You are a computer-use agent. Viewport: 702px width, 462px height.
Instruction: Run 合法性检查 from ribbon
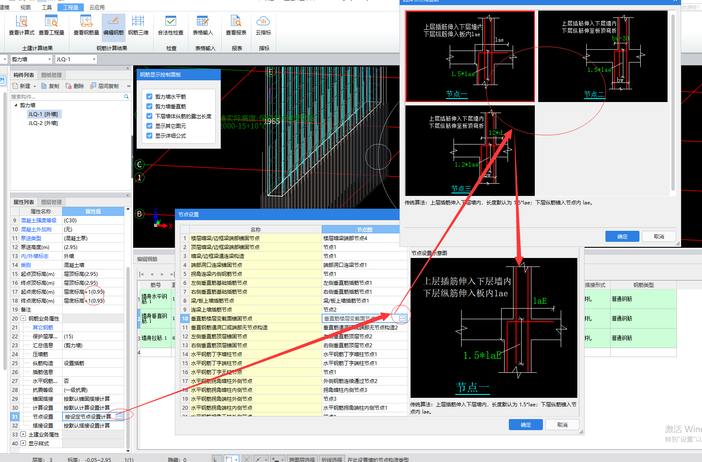pos(171,26)
